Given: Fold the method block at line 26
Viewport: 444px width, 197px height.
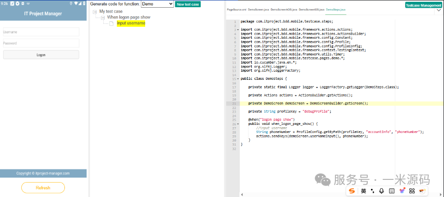Looking at the screenshot, I should 238,124.
